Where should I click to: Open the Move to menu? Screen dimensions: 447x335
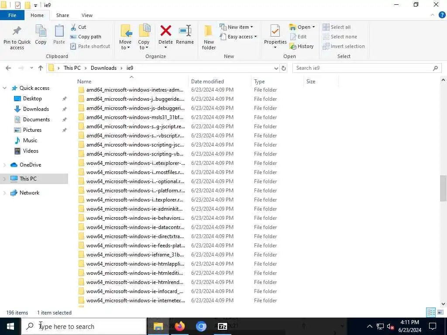tap(125, 37)
